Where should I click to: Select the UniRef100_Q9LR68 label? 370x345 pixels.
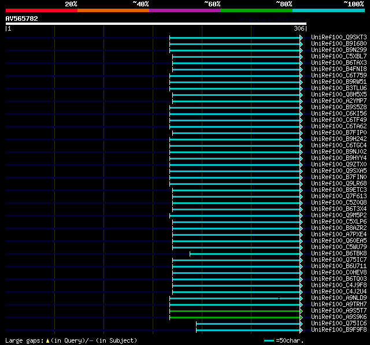click(x=339, y=184)
